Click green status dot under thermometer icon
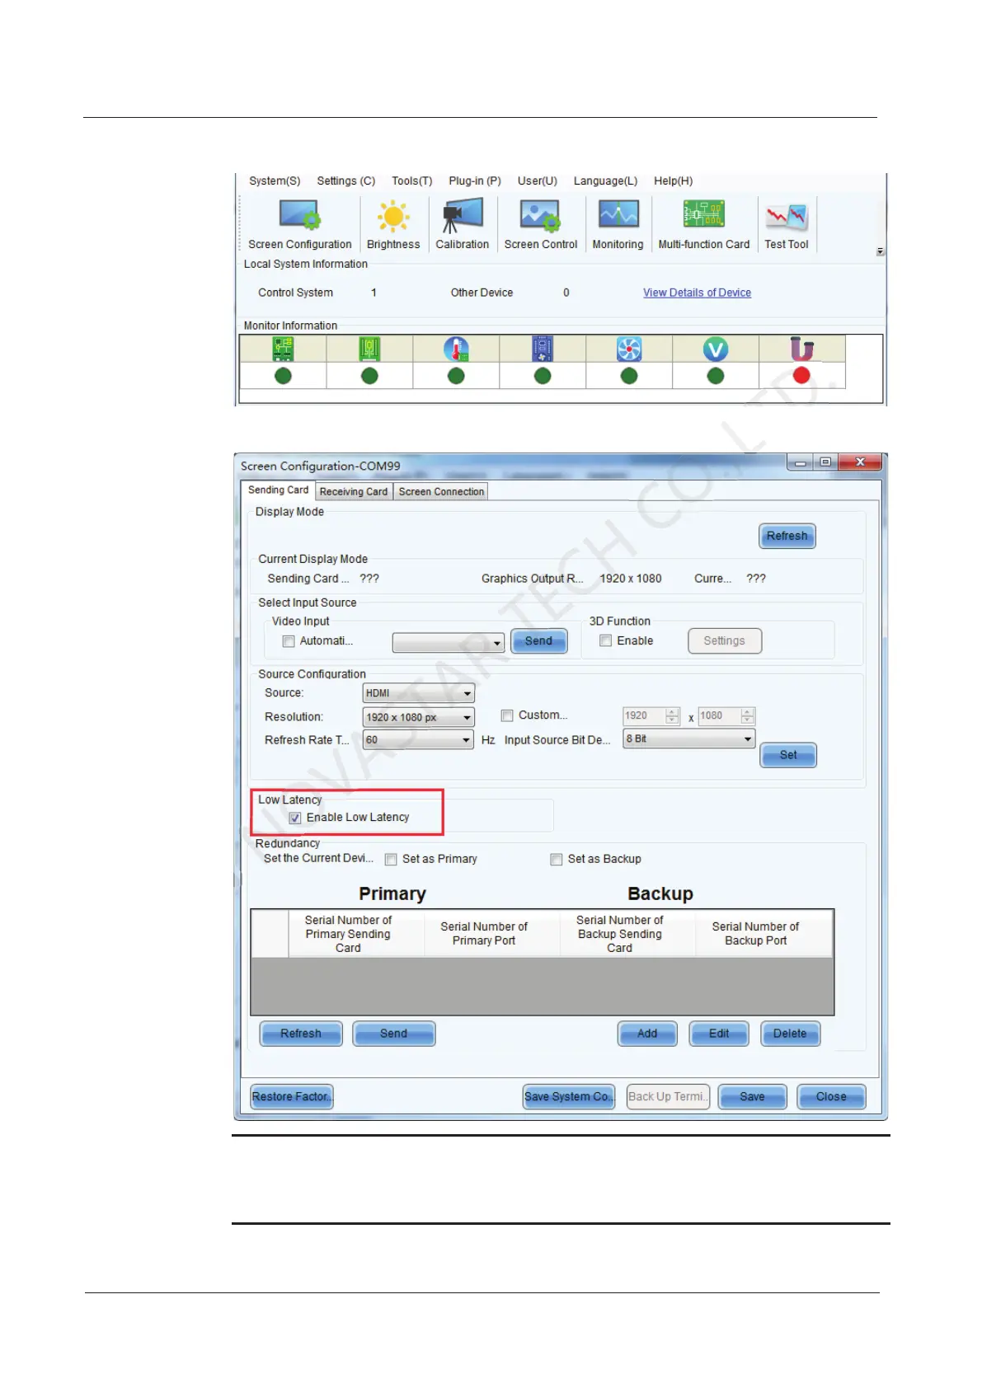The height and width of the screenshot is (1388, 982). pyautogui.click(x=456, y=376)
